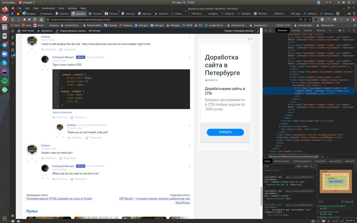Click the Firefox icon in Ubuntu dock
Screen dimensions: 357x223
[5, 9]
